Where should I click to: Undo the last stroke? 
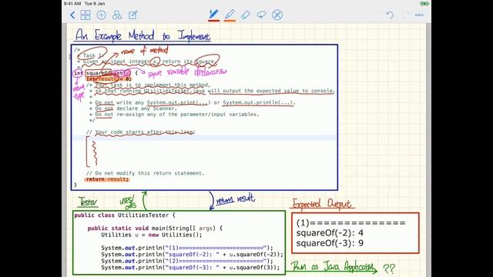[x=390, y=15]
